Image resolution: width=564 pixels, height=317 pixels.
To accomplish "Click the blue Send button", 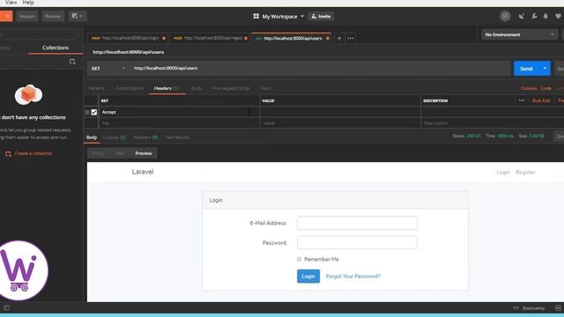I will tap(526, 69).
